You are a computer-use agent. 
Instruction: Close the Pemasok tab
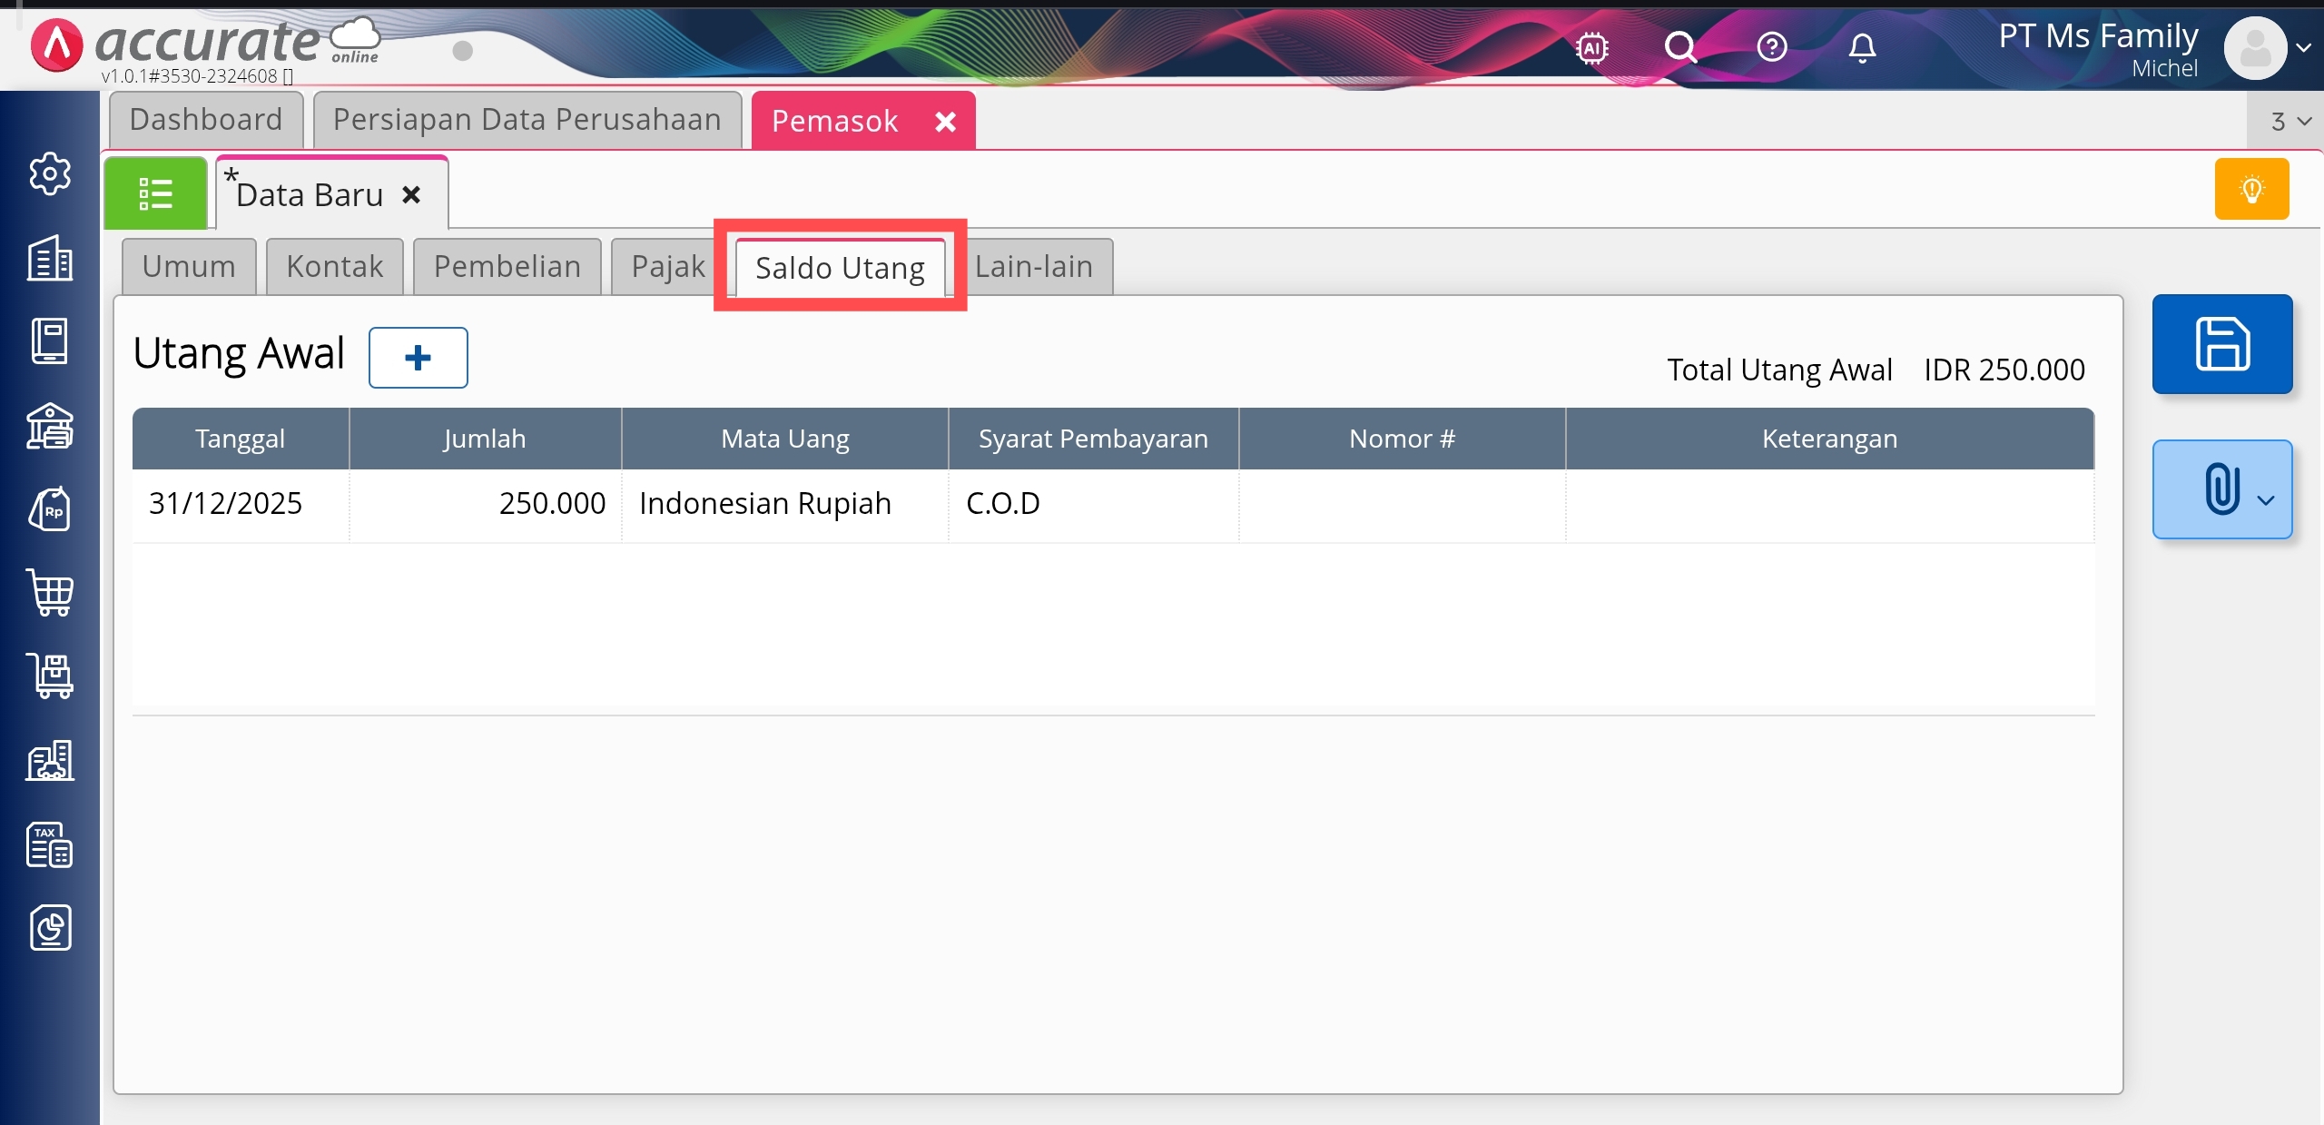[x=945, y=122]
